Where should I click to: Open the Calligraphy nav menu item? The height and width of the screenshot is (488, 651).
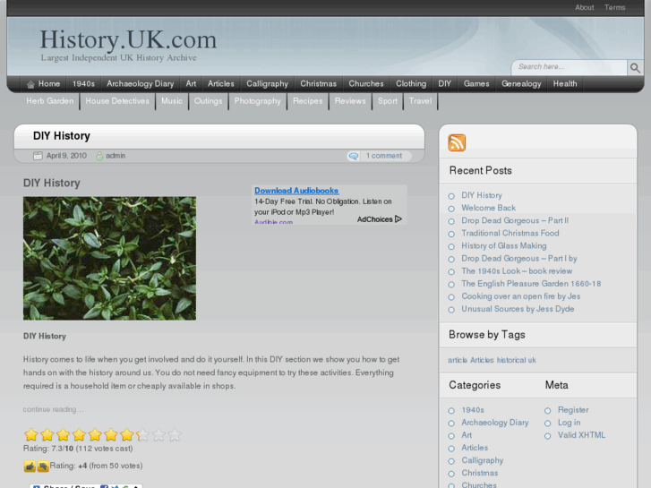pyautogui.click(x=268, y=84)
